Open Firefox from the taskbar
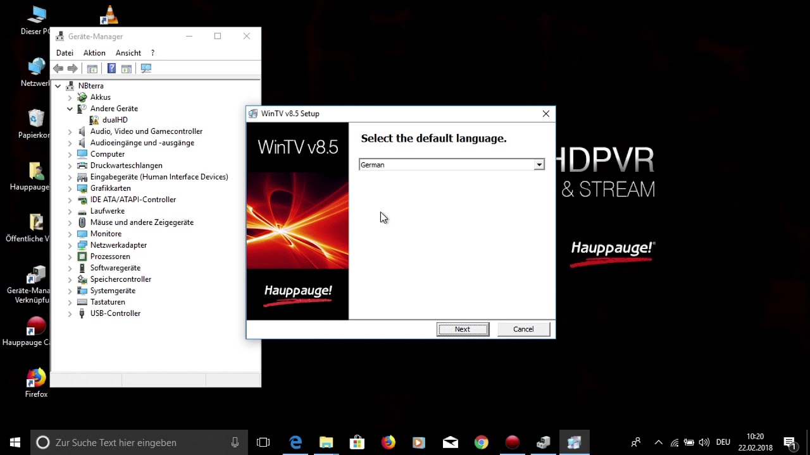 tap(388, 442)
